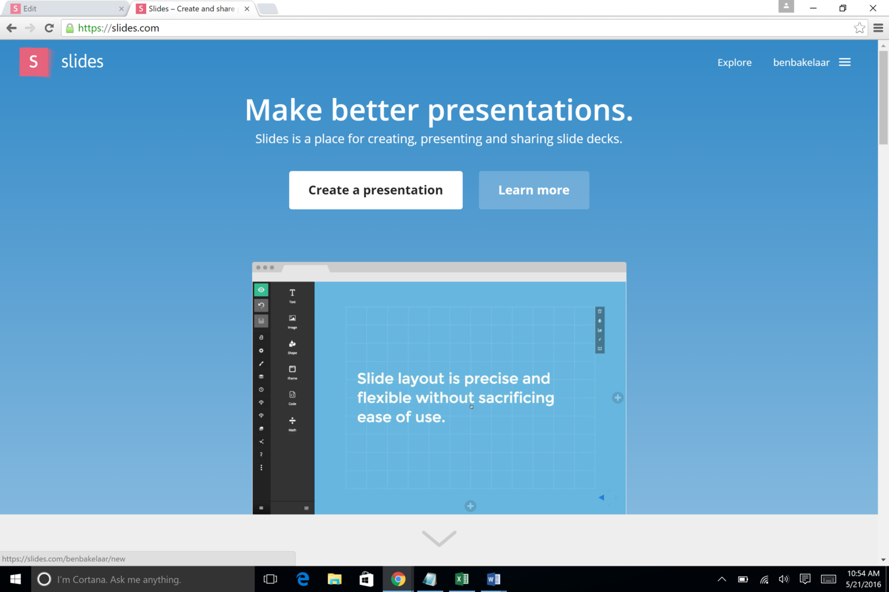Open the Windows Start menu

click(x=15, y=579)
